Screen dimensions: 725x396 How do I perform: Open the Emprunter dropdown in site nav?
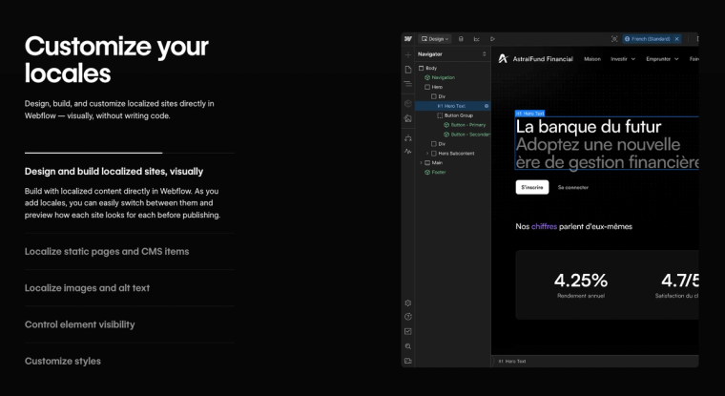(x=662, y=59)
